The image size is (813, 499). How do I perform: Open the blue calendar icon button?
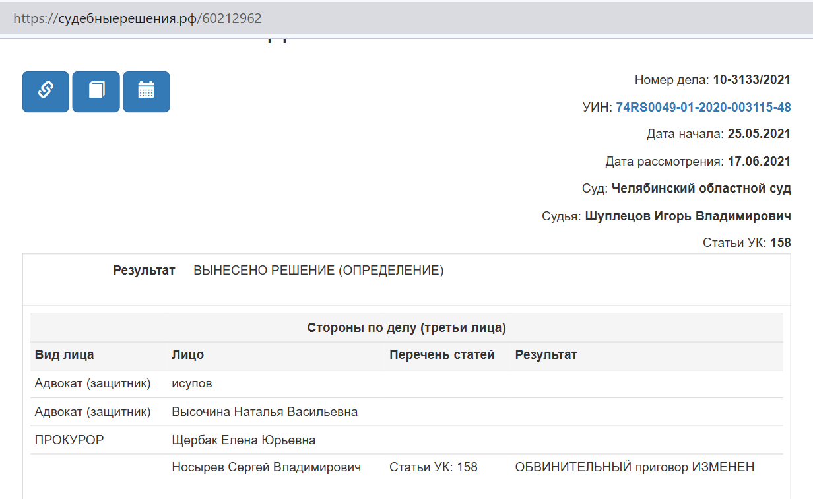coord(146,92)
